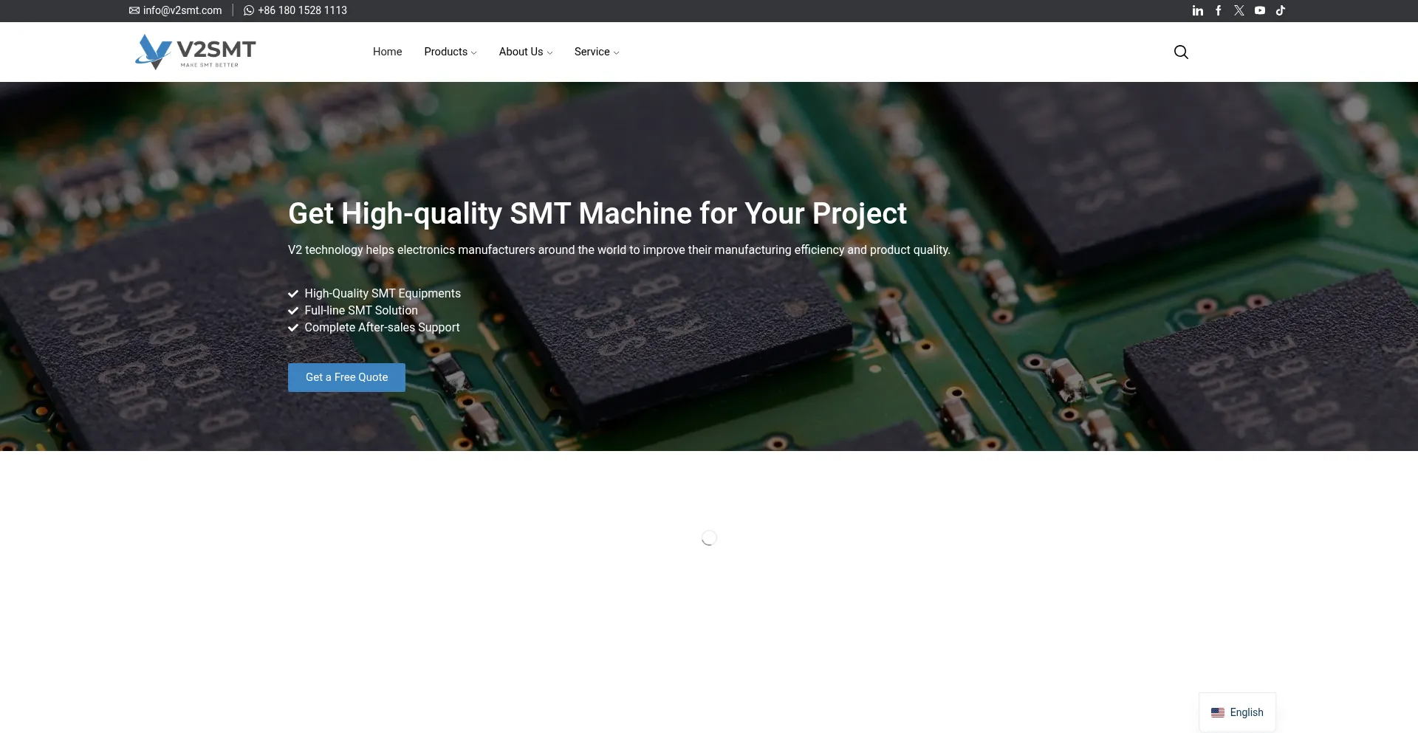Click the WhatsApp phone icon
1418x733 pixels.
(x=249, y=10)
